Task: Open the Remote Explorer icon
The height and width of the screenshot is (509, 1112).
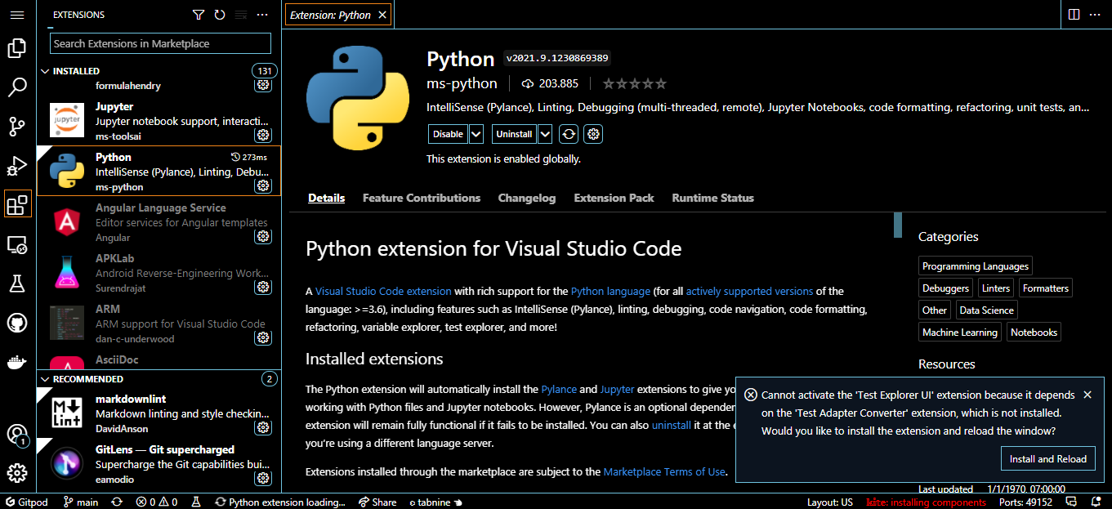Action: (x=17, y=244)
